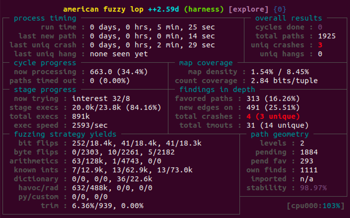Image resolution: width=350 pixels, height=218 pixels.
Task: Click the 'path geometry' section heading
Action: coord(280,134)
